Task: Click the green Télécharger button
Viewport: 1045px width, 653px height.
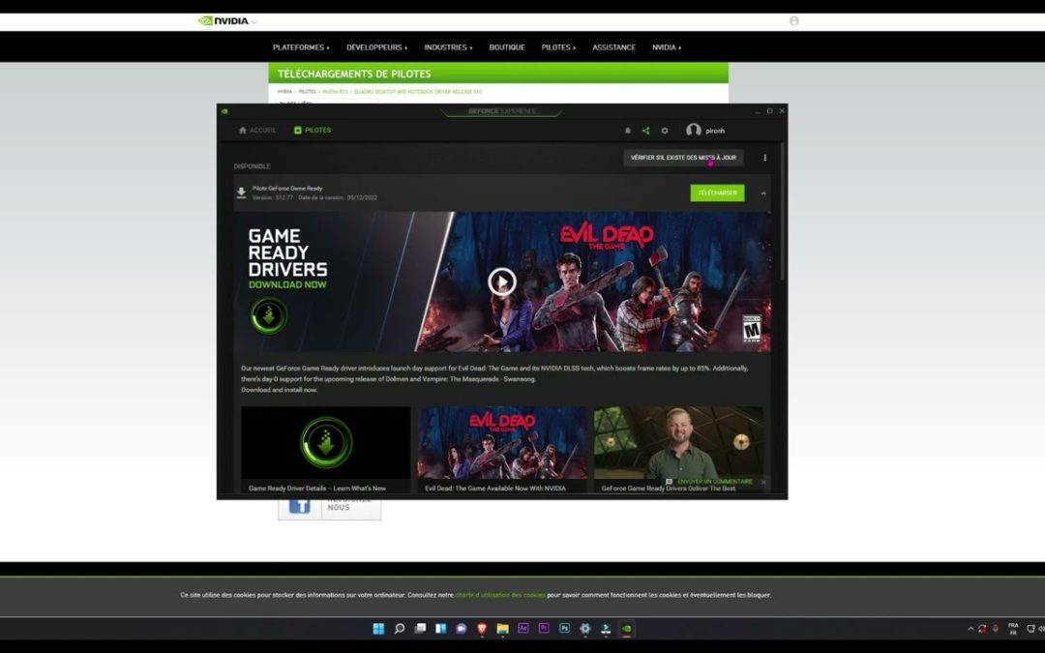Action: click(x=717, y=193)
